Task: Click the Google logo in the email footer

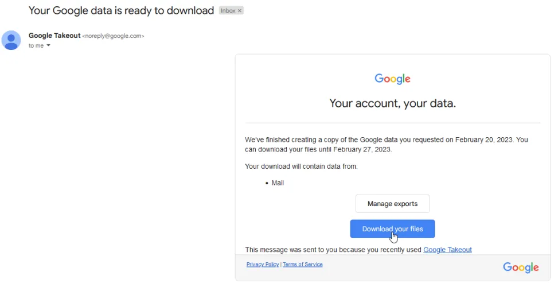Action: (521, 267)
